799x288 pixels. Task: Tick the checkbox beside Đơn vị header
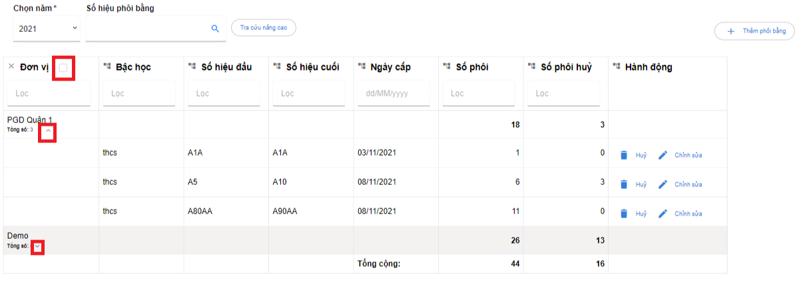[x=63, y=68]
